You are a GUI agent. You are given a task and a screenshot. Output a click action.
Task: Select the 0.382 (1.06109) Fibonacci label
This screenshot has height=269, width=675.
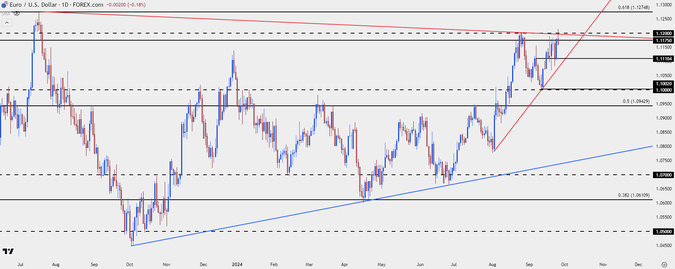634,195
